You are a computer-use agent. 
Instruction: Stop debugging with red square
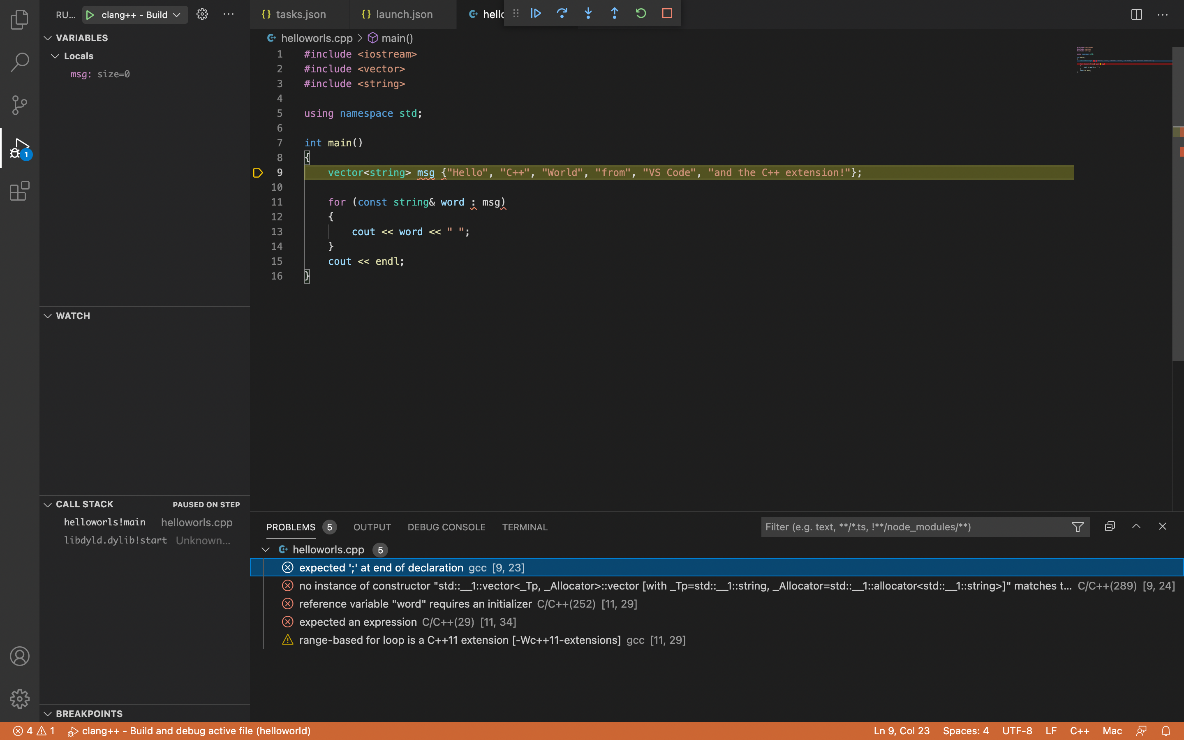pyautogui.click(x=667, y=13)
